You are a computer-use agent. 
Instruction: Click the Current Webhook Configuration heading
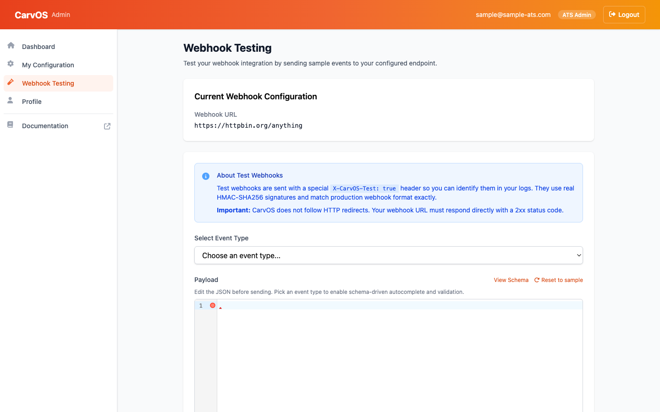pyautogui.click(x=256, y=97)
